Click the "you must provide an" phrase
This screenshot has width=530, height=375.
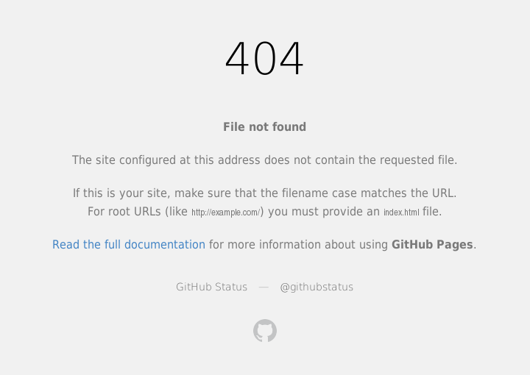[x=324, y=212]
